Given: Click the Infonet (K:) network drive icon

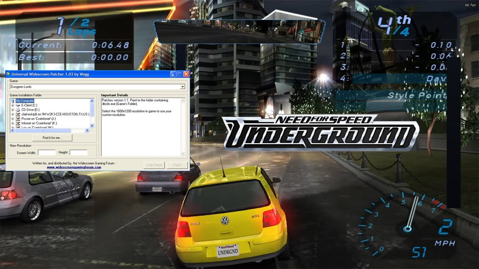Looking at the screenshot, I should (18, 123).
